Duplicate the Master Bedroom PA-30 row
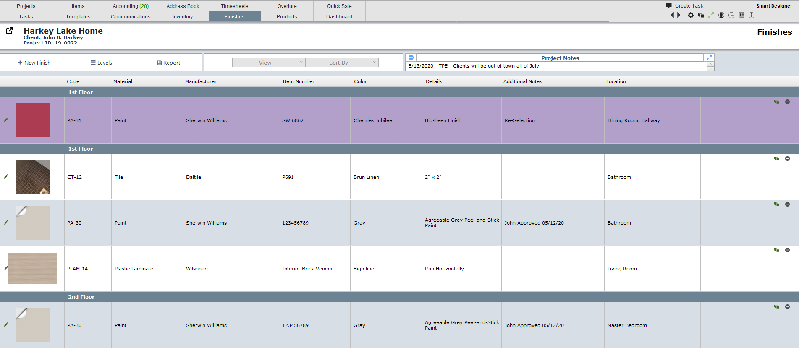Image resolution: width=799 pixels, height=348 pixels. (x=776, y=307)
